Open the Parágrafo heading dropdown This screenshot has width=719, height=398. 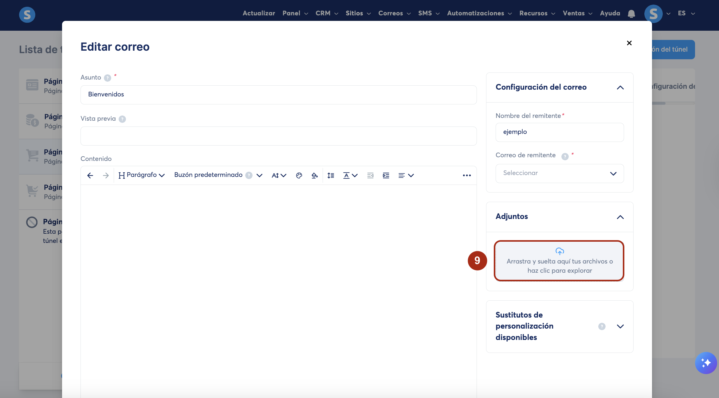click(x=142, y=175)
